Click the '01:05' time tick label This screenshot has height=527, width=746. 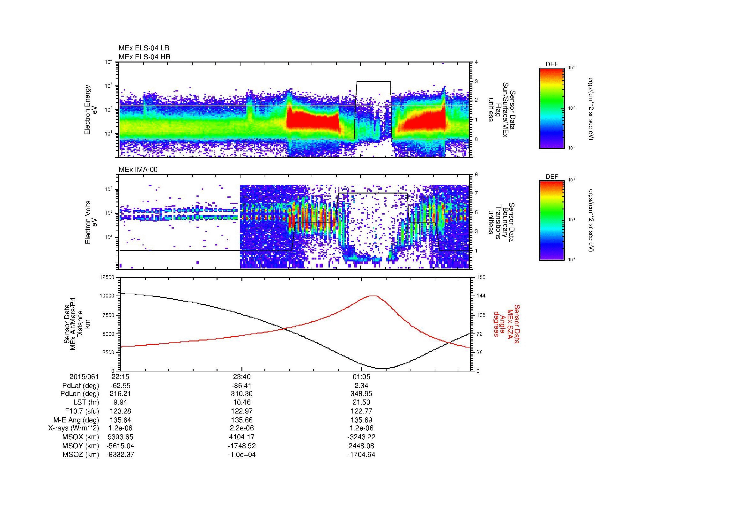[361, 377]
